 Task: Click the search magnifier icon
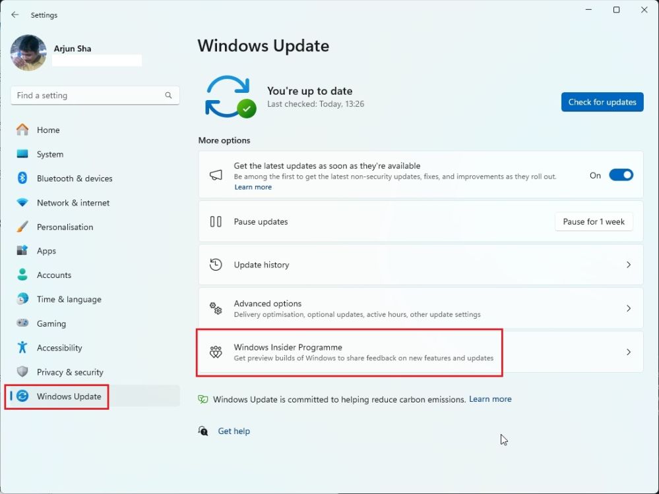(168, 96)
